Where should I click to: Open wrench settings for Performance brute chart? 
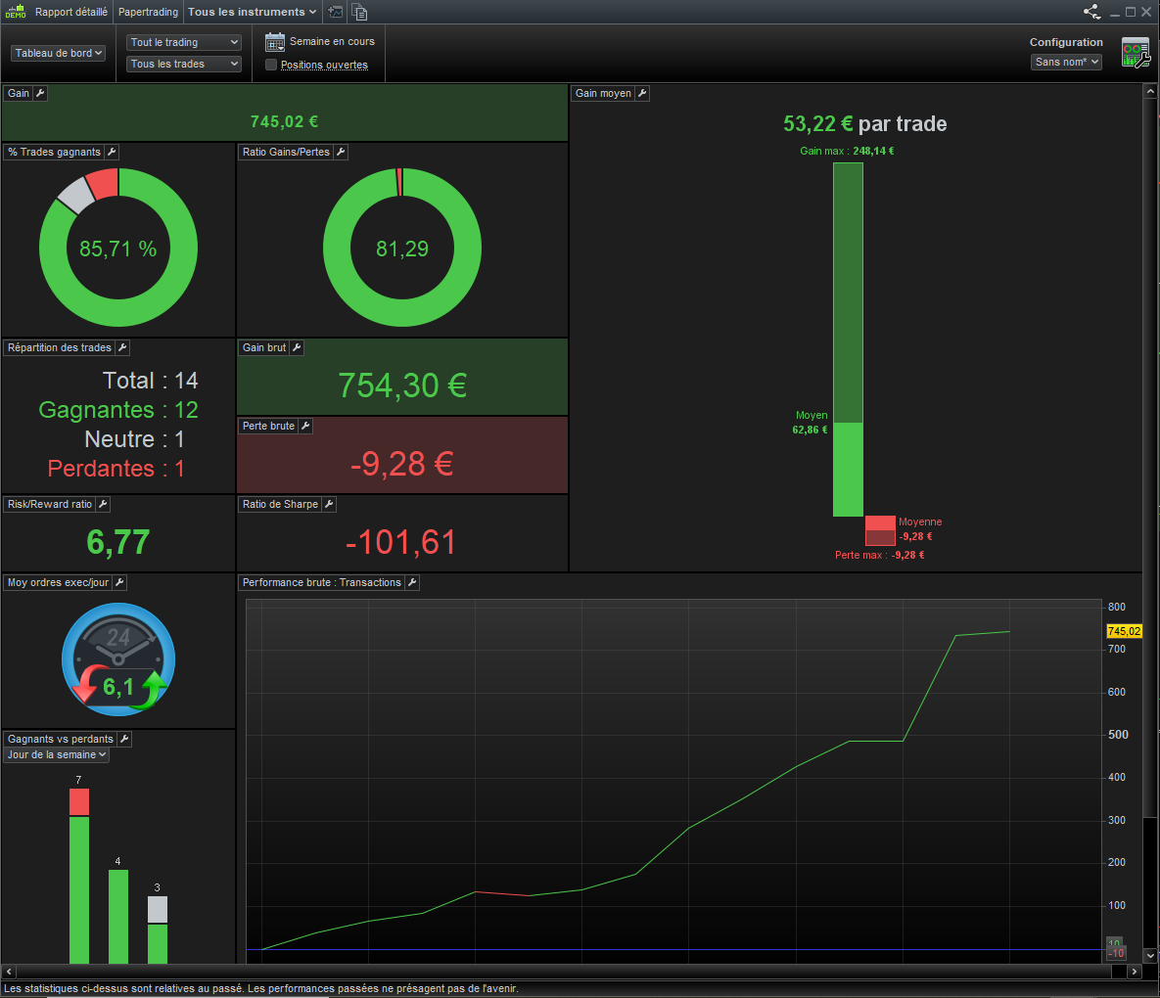(x=413, y=582)
